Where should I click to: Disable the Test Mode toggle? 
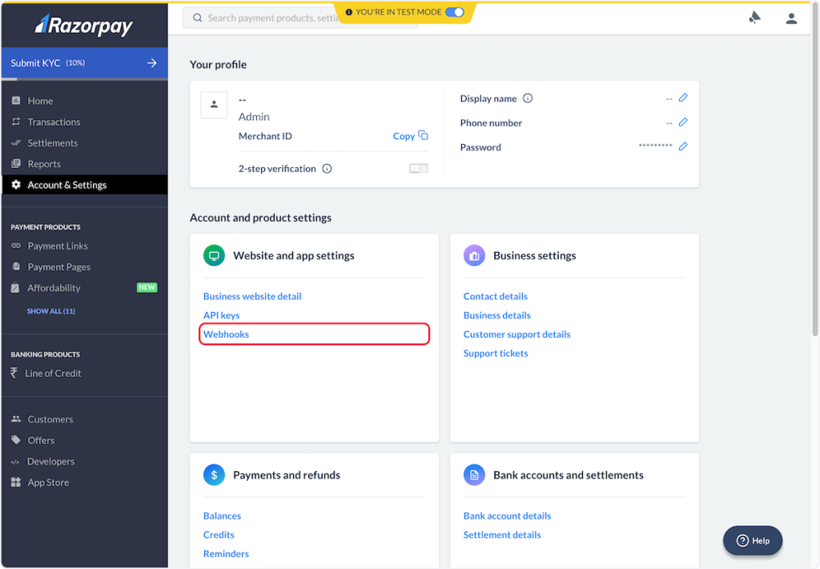coord(454,12)
